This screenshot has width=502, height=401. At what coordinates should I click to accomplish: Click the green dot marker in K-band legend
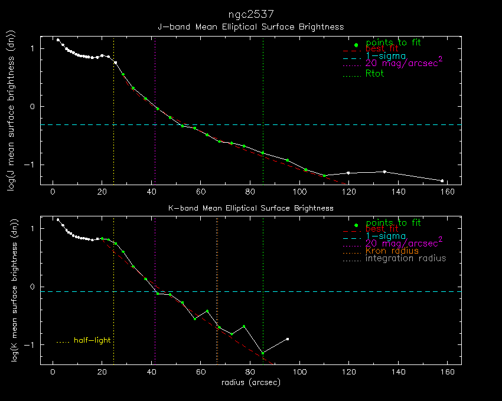click(356, 225)
